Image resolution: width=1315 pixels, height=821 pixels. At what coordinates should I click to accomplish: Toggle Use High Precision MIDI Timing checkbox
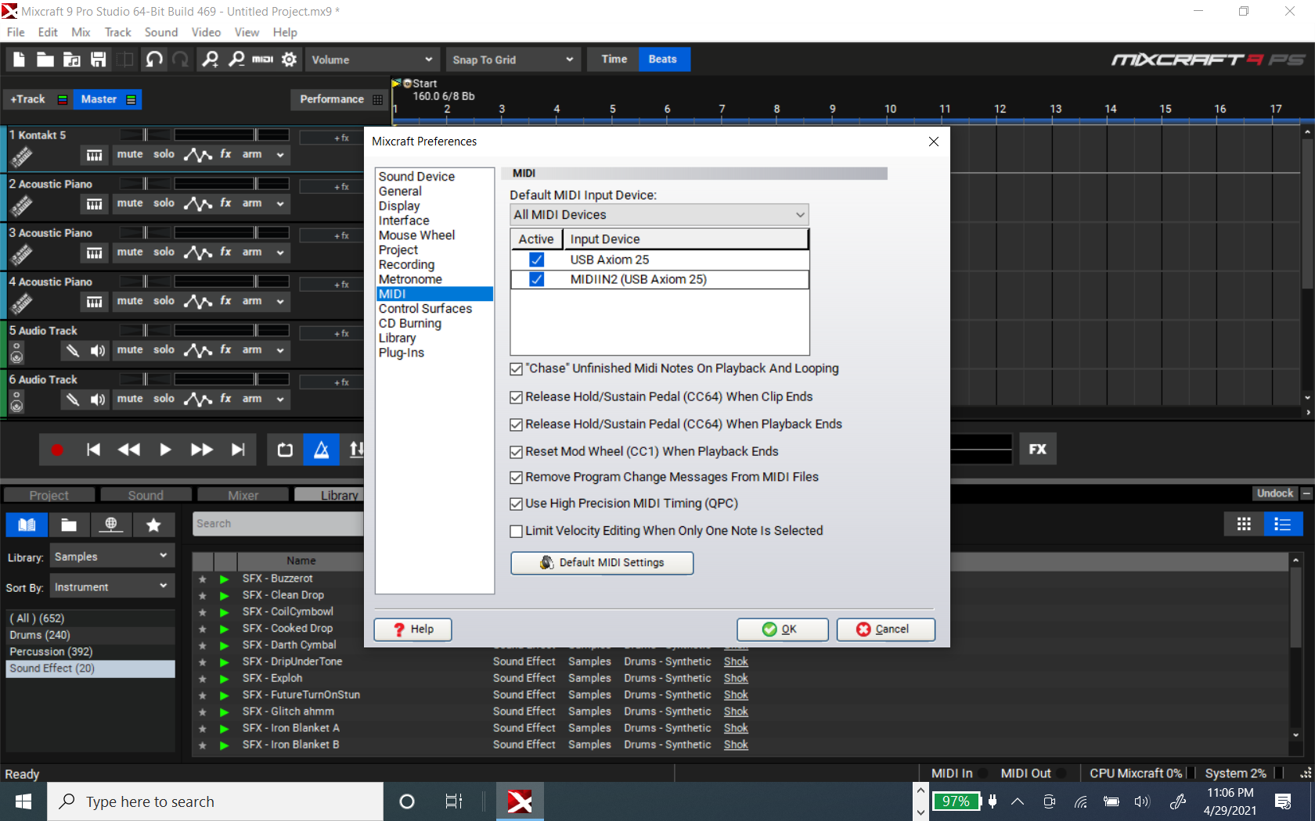coord(516,504)
